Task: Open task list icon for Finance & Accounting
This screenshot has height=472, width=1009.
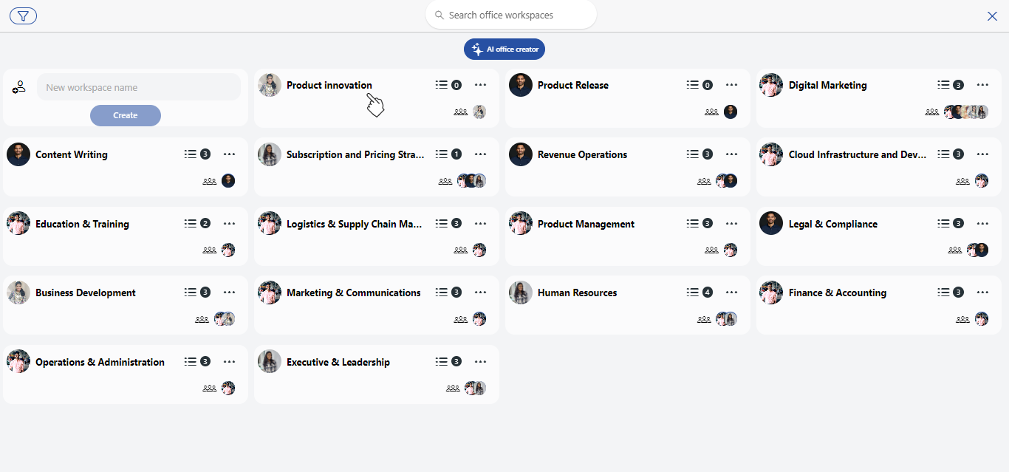Action: click(x=943, y=293)
